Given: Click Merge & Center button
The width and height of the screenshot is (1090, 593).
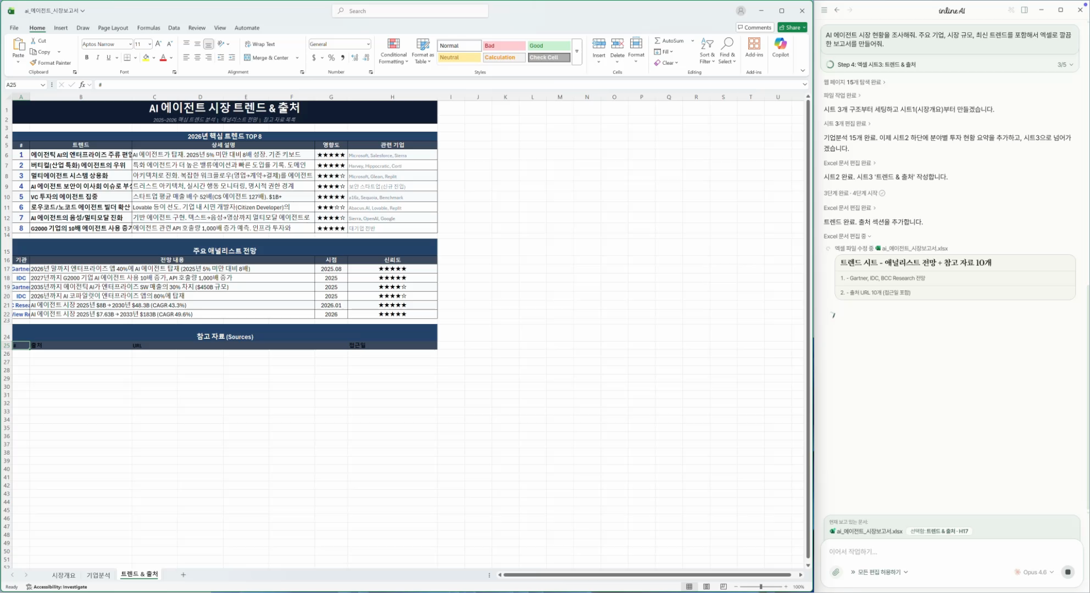Looking at the screenshot, I should (x=266, y=58).
